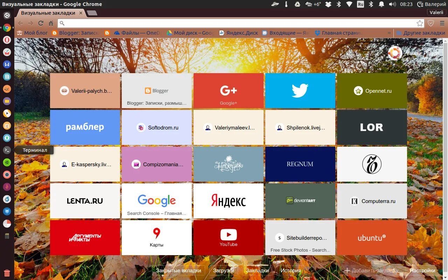This screenshot has width=448, height=280.
Task: Open the Blogger: Записки tile
Action: [x=156, y=91]
